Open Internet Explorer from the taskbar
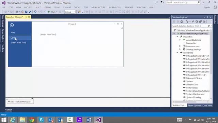This screenshot has width=218, height=123. (13, 120)
